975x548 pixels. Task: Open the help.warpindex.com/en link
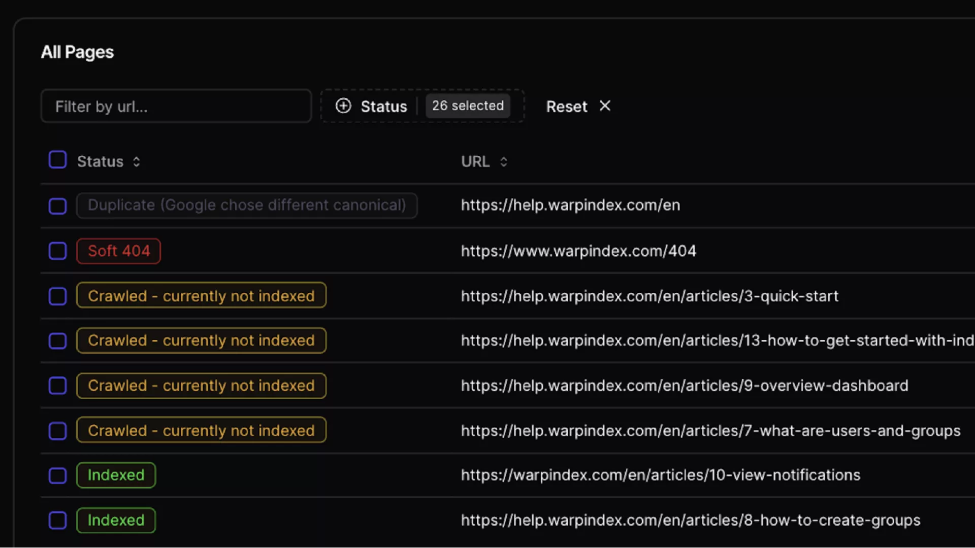(570, 205)
